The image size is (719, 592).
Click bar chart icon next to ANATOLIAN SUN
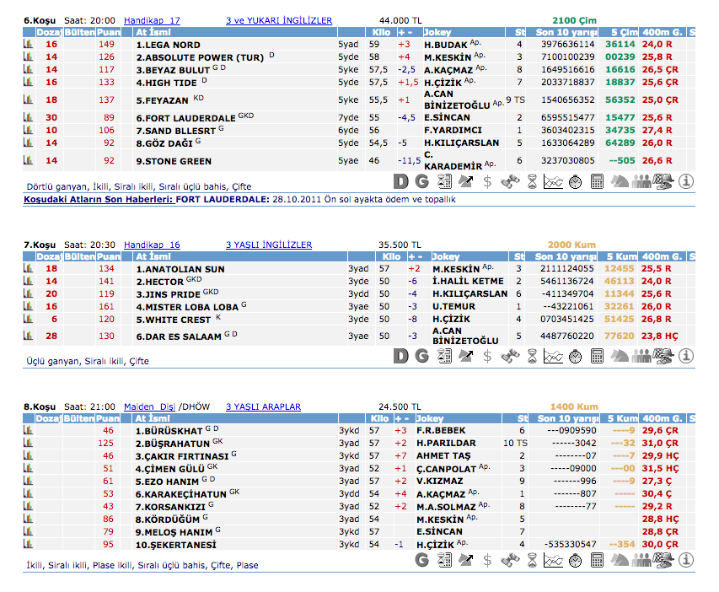28,269
